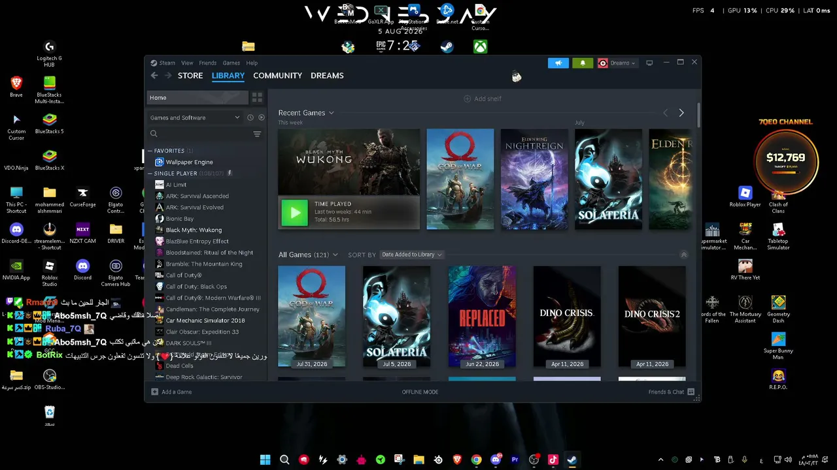Open Logitech G HUB desktop shortcut
837x470 pixels.
tap(49, 54)
